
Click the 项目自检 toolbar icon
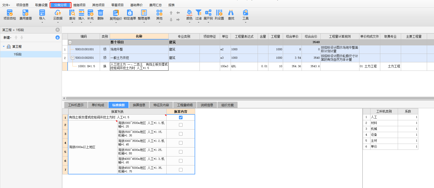(10, 13)
